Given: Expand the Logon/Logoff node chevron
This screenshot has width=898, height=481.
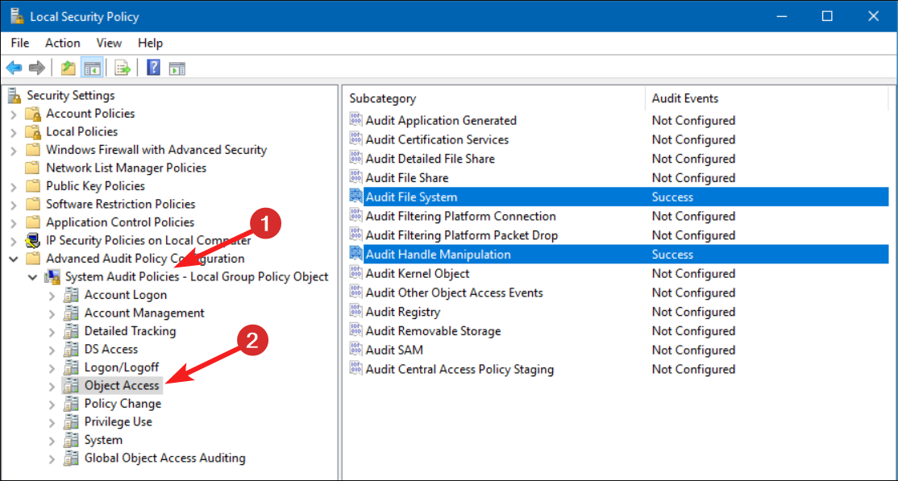Looking at the screenshot, I should (52, 367).
